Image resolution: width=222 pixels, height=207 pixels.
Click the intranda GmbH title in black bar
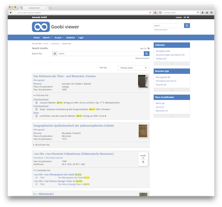pos(39,17)
